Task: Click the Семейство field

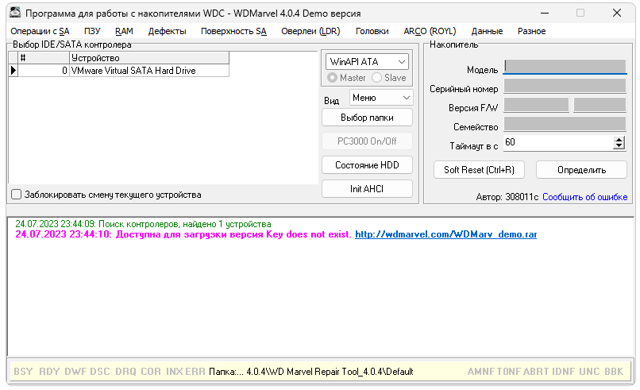Action: pyautogui.click(x=565, y=124)
